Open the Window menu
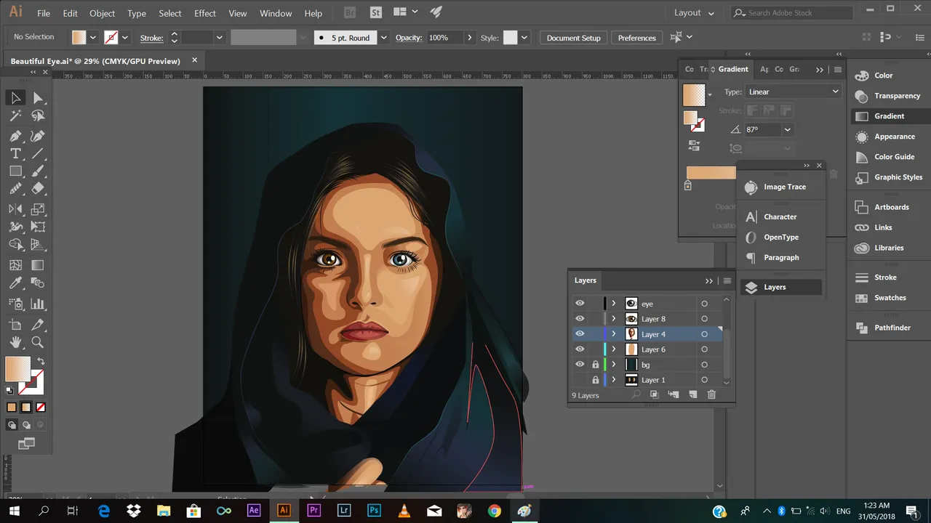This screenshot has height=523, width=931. (276, 13)
